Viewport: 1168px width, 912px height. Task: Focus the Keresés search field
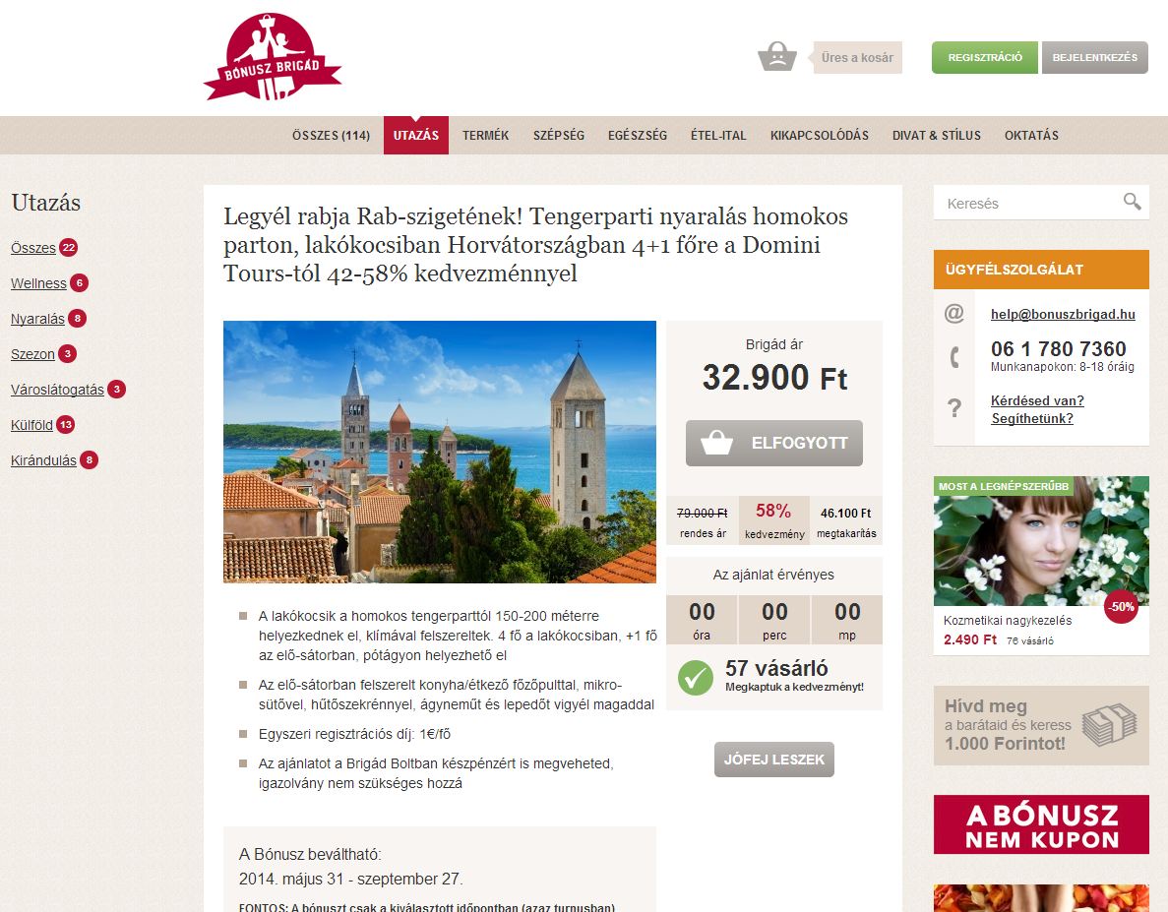coord(1031,204)
